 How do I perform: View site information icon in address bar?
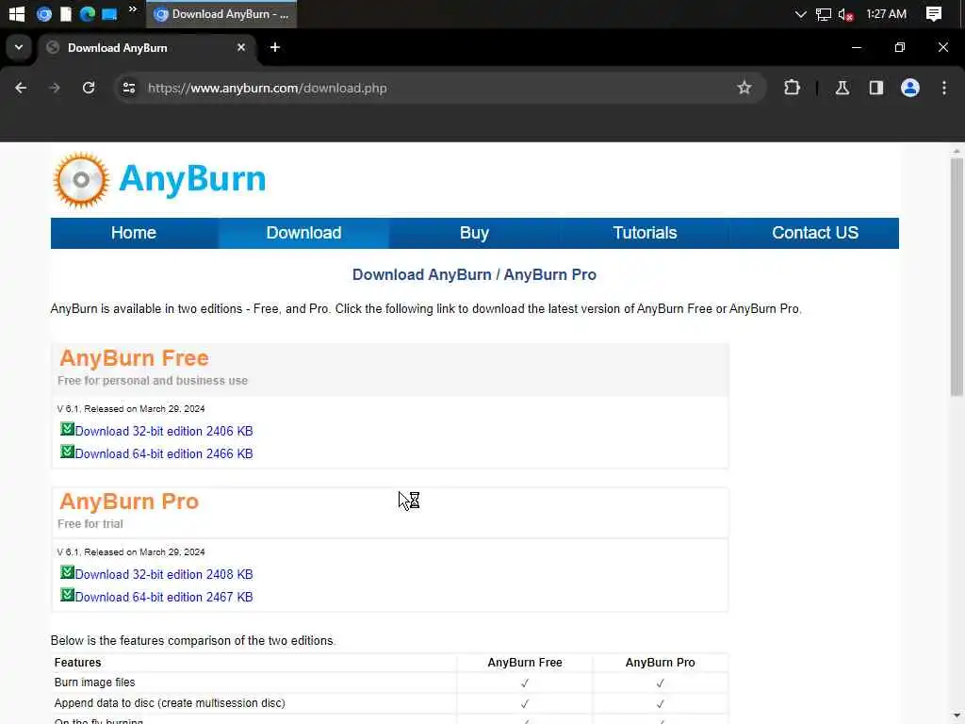click(x=128, y=88)
